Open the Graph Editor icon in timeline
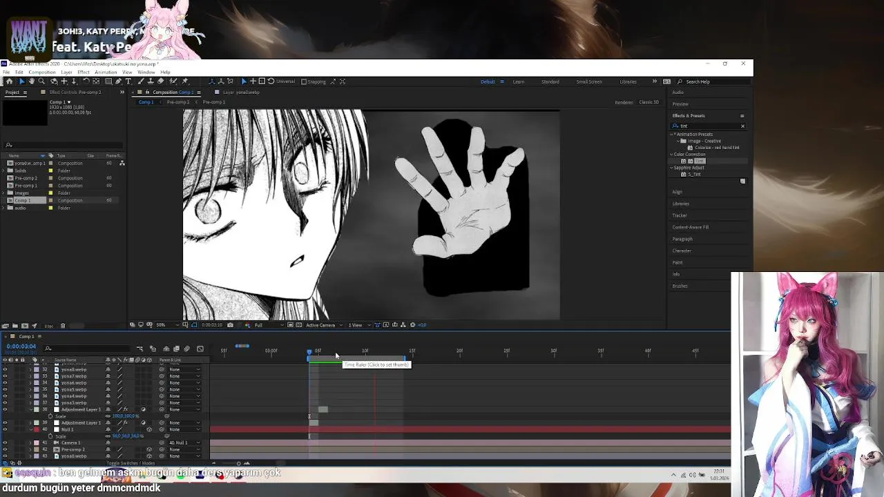 (200, 349)
